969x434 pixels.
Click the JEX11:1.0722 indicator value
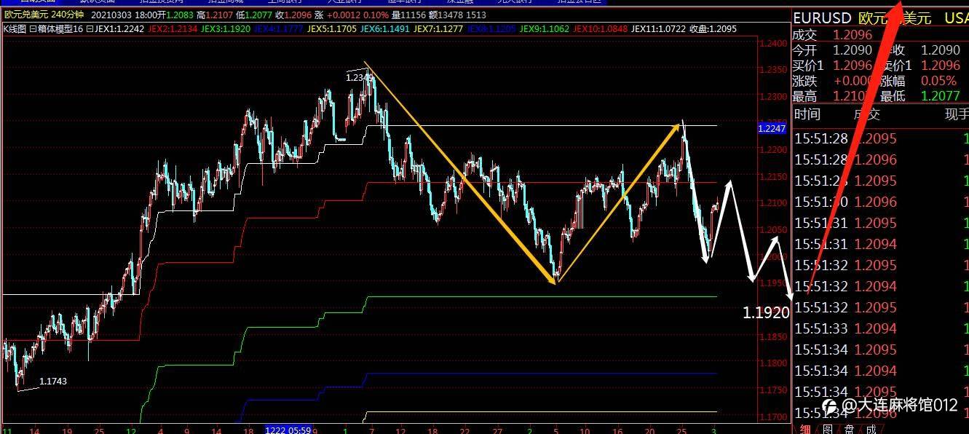[658, 29]
